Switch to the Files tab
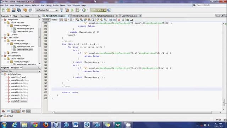This screenshot has height=128, width=227. (x=15, y=16)
